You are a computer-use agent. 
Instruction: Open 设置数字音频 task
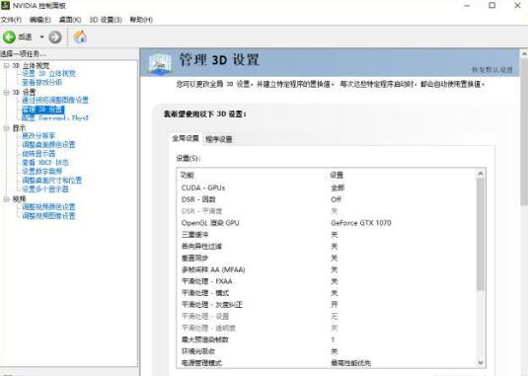(41, 171)
